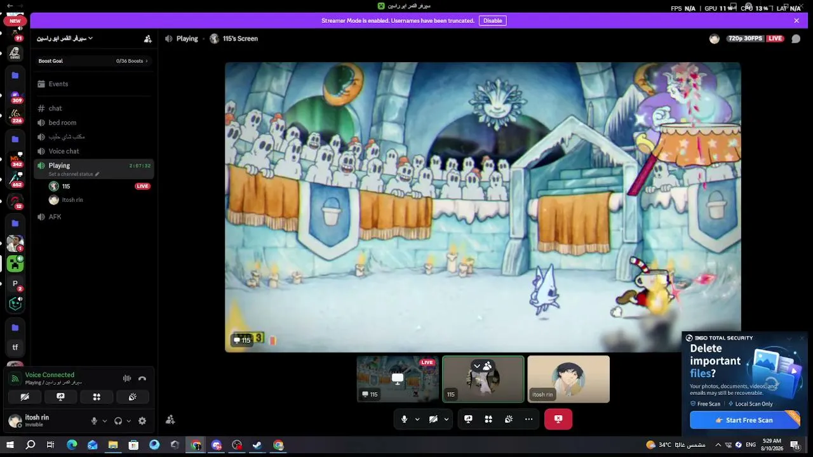Open more options in the call controls

click(x=528, y=419)
